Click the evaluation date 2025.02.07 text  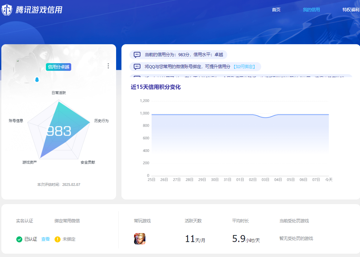tap(71, 185)
